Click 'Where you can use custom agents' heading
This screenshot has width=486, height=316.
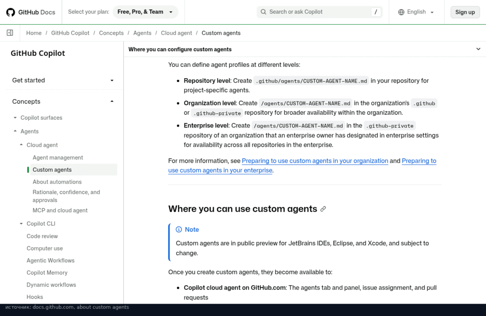tap(243, 209)
